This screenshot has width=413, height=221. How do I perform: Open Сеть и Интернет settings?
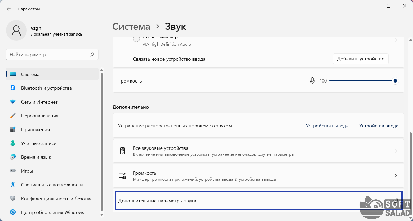click(52, 102)
